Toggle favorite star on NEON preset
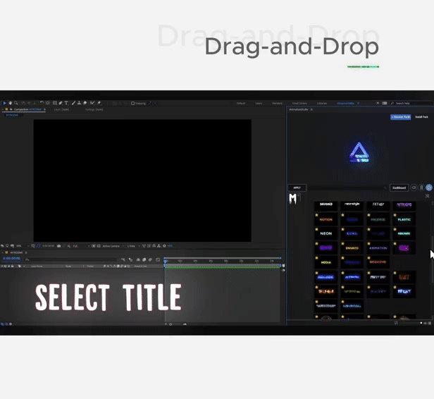Image resolution: width=434 pixels, height=399 pixels. tap(316, 229)
